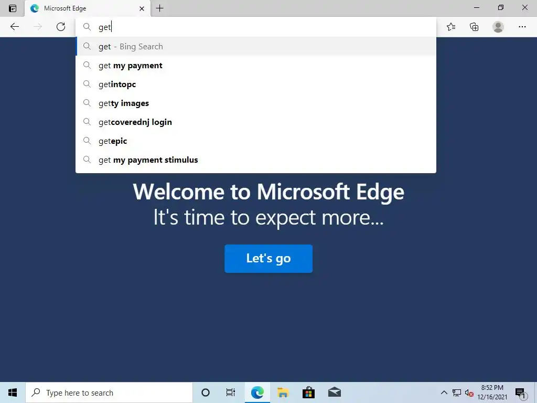537x403 pixels.
Task: Open the Favorites star menu
Action: click(x=451, y=27)
